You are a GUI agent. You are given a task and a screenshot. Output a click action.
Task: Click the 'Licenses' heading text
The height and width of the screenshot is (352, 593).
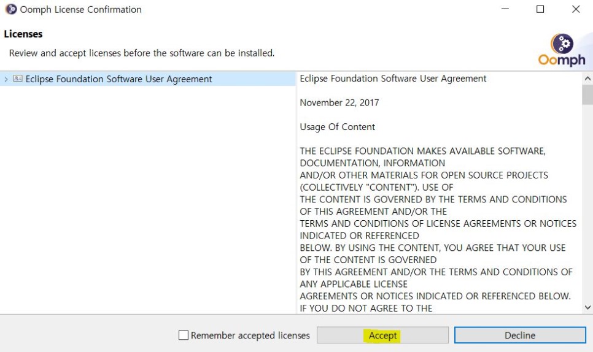tap(23, 34)
